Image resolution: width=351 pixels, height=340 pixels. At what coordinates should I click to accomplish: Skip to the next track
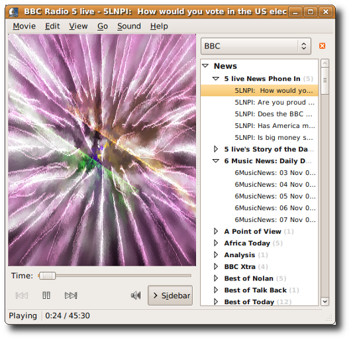tap(71, 296)
